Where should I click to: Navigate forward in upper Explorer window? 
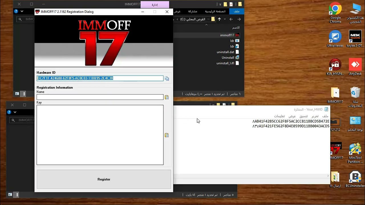[x=231, y=19]
